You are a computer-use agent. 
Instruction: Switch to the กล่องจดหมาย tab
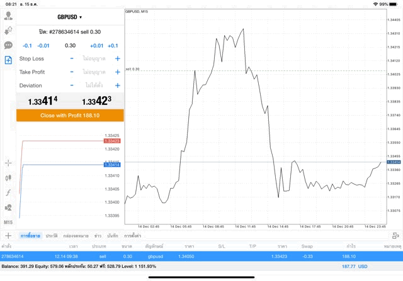[76, 236]
